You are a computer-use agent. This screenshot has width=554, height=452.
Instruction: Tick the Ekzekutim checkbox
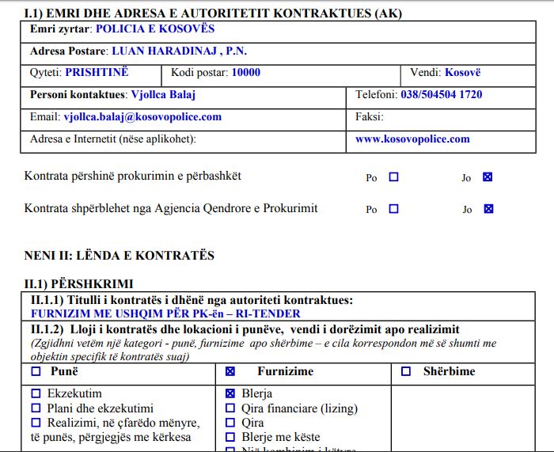coord(36,393)
